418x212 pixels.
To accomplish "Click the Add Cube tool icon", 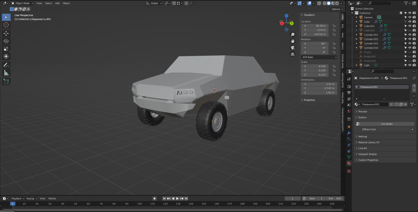I will tap(6, 81).
